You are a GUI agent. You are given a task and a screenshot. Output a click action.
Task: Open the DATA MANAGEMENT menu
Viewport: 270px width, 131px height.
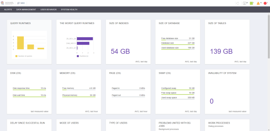(26, 10)
